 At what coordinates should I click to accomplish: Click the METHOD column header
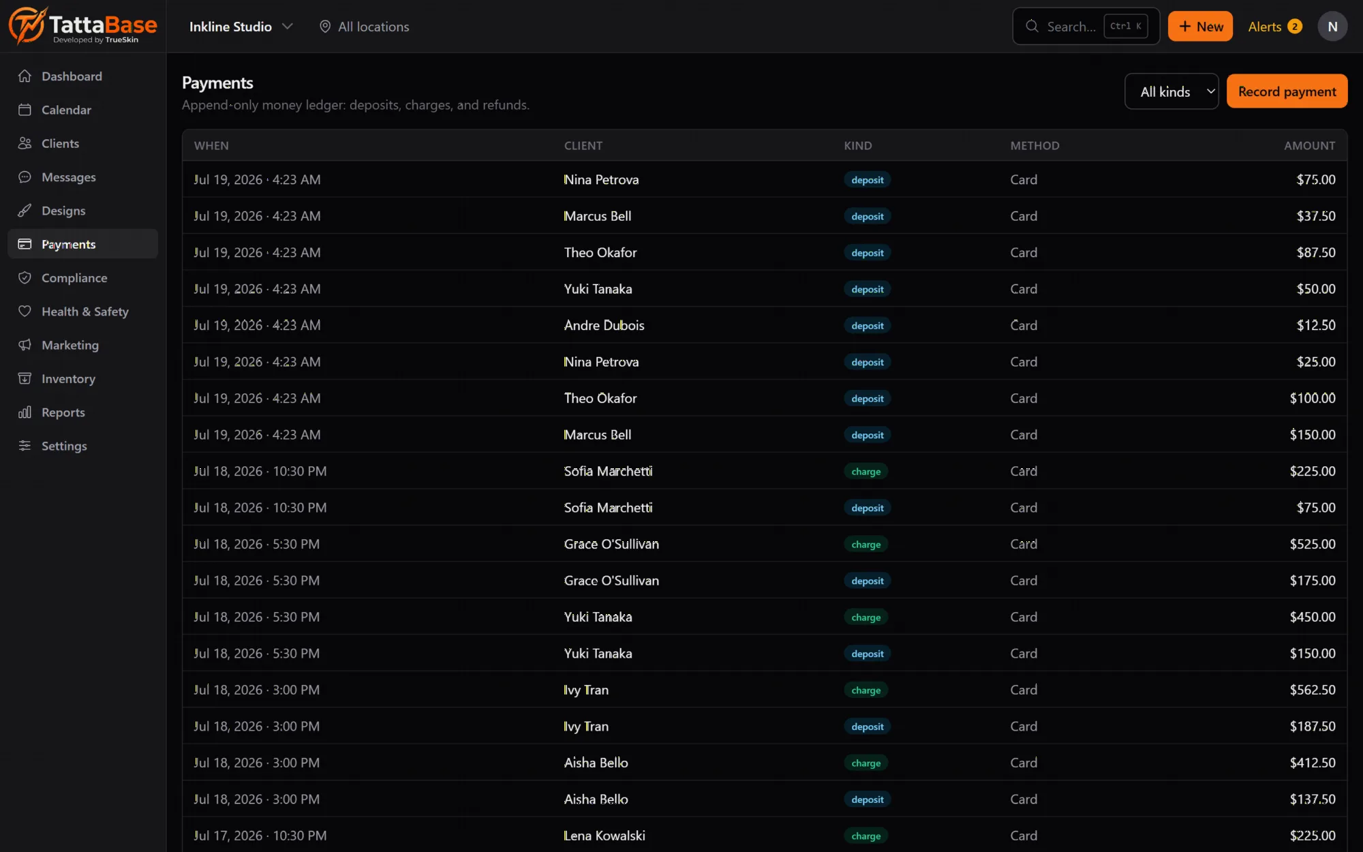1035,146
